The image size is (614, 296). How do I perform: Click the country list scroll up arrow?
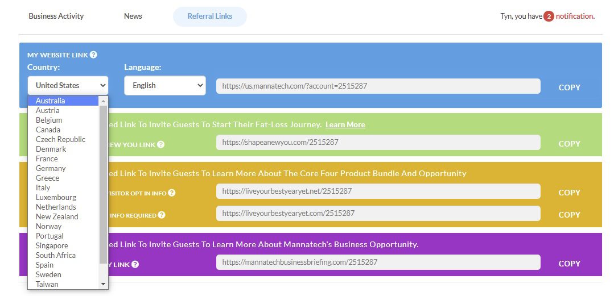tap(104, 101)
